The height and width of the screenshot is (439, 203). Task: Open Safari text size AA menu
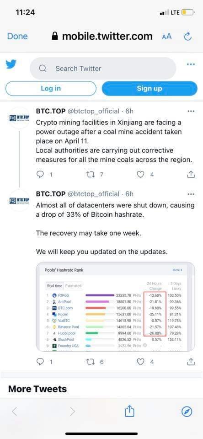(167, 37)
